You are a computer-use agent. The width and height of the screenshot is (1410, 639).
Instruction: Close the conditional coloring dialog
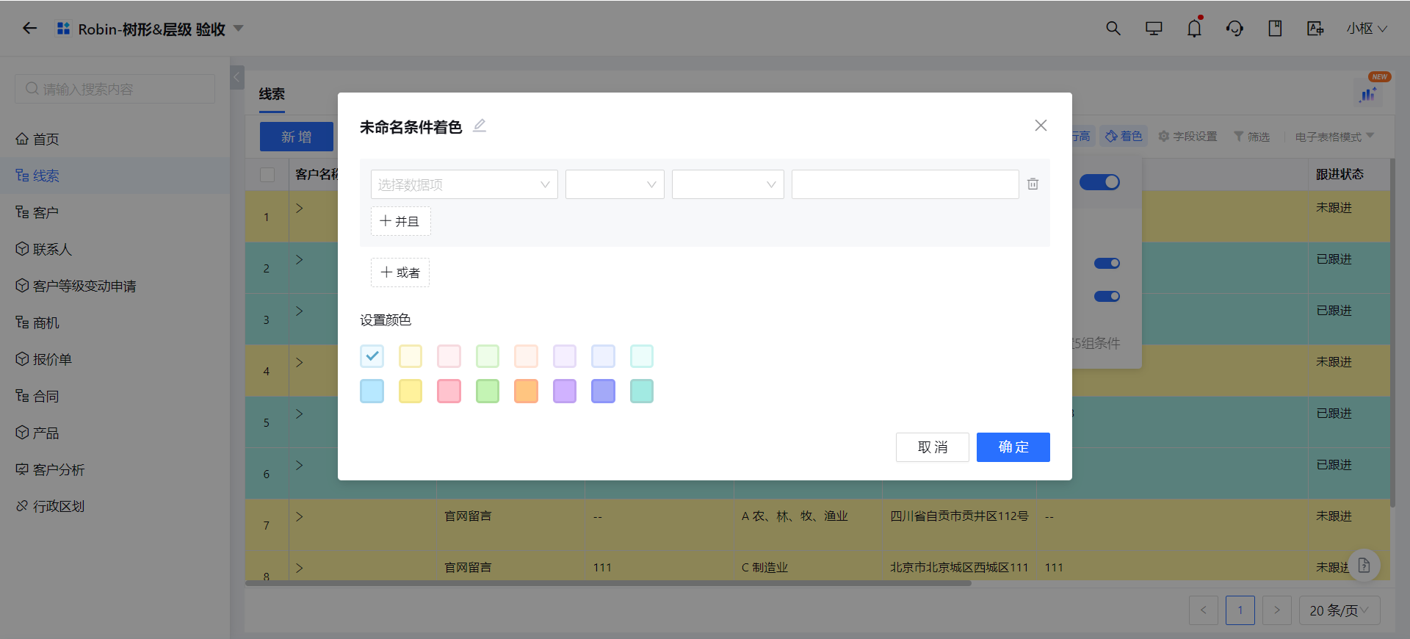pyautogui.click(x=1041, y=126)
